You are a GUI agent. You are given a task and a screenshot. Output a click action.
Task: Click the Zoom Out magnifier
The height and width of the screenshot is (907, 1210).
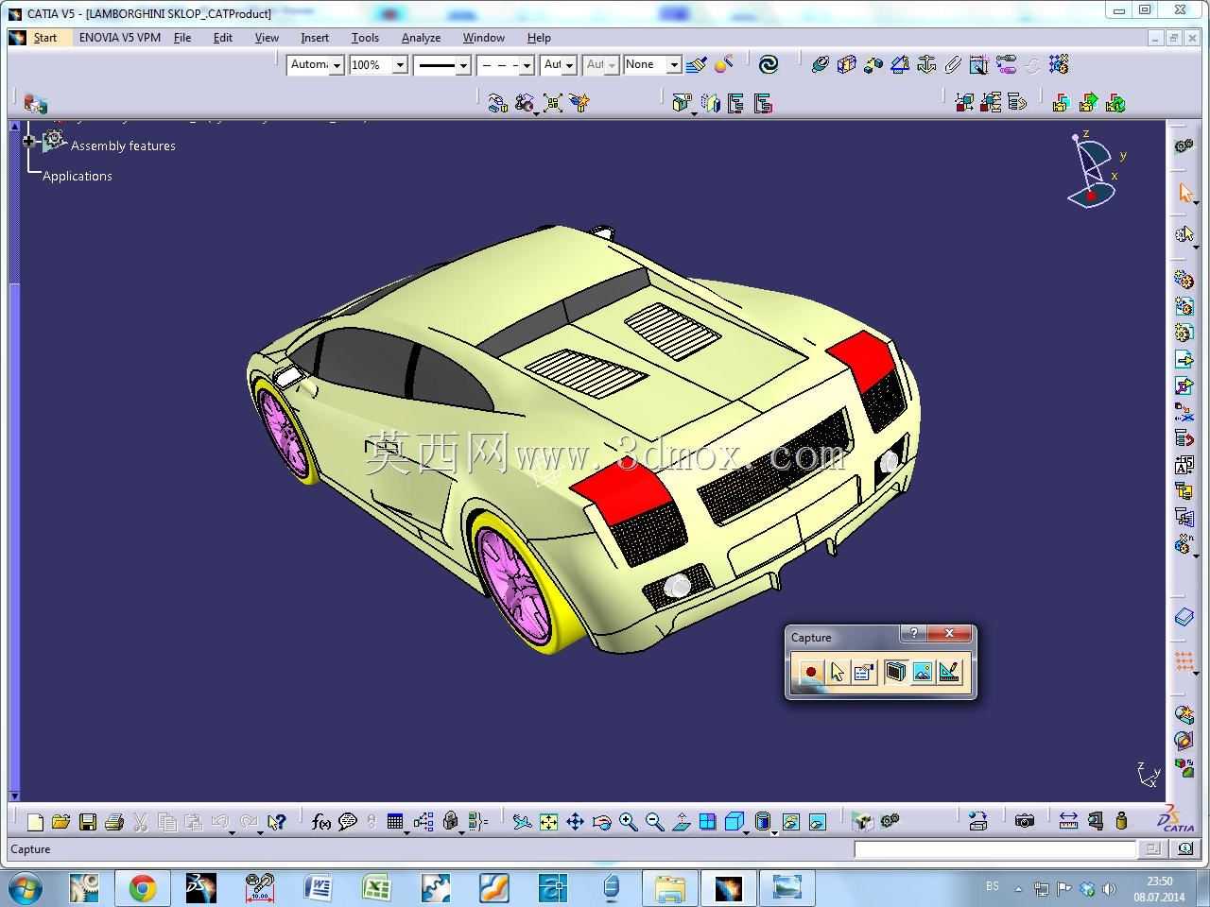pos(654,822)
